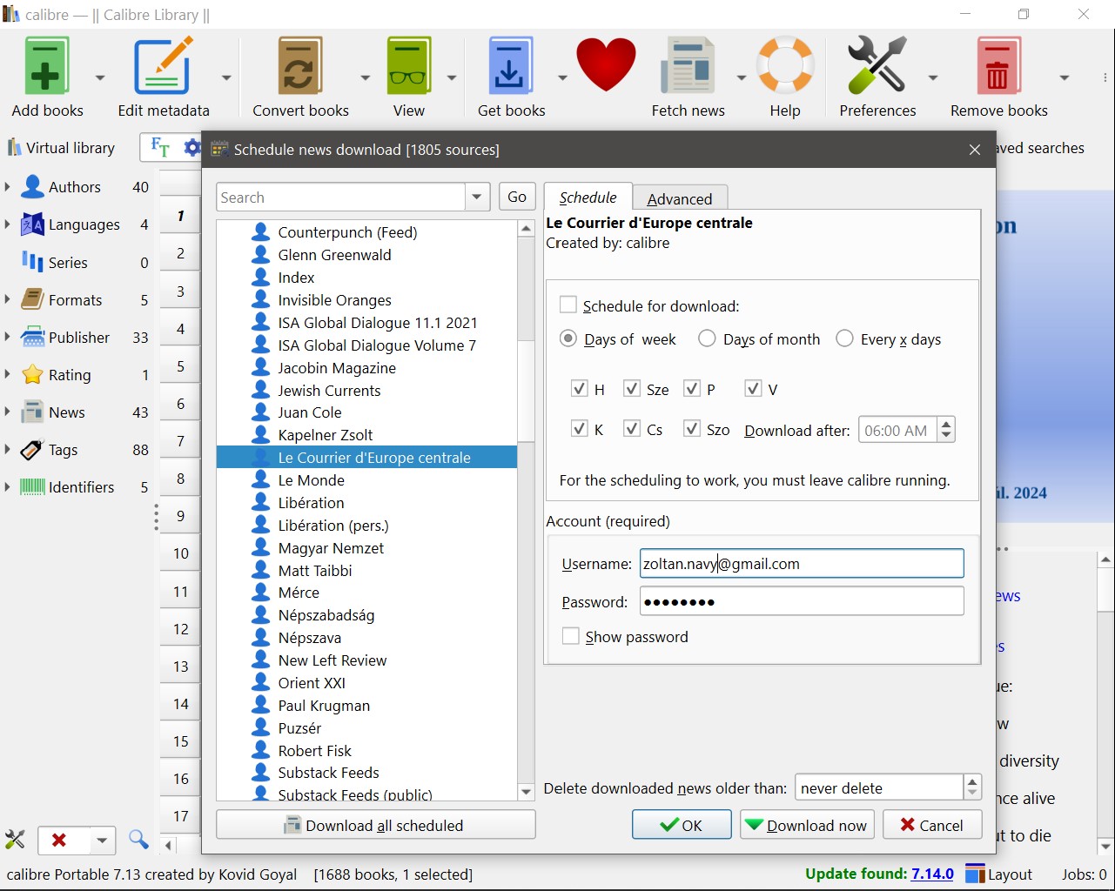Viewport: 1115px width, 891px height.
Task: Click into the Username field
Action: tap(802, 564)
